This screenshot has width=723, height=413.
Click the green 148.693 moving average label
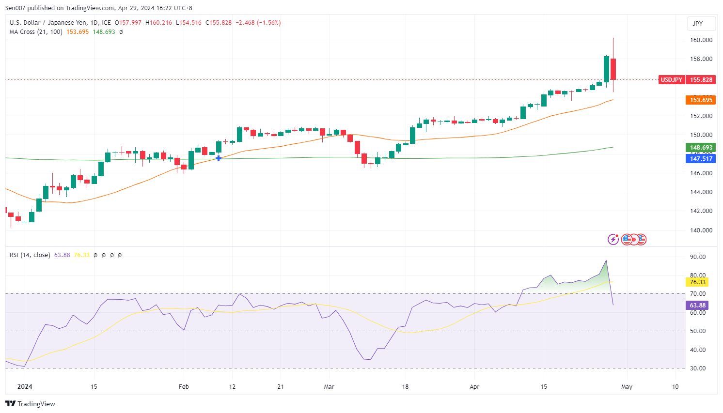point(701,148)
